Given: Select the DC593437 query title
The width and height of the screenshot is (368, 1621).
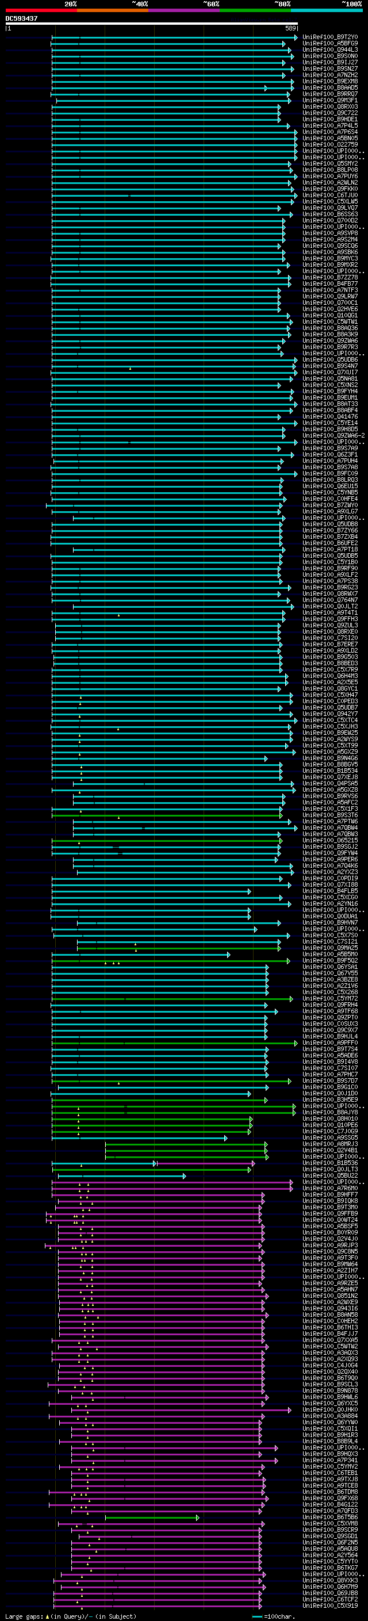Looking at the screenshot, I should pyautogui.click(x=21, y=19).
